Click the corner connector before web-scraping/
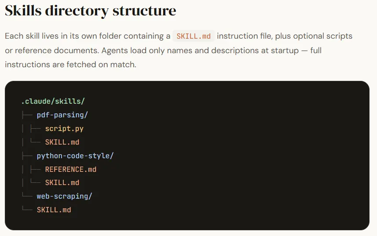Viewport: 377px width, 236px height. [x=26, y=196]
